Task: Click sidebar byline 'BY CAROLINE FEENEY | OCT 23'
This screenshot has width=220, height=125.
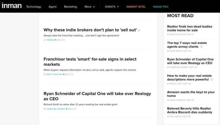Action: click(x=182, y=67)
